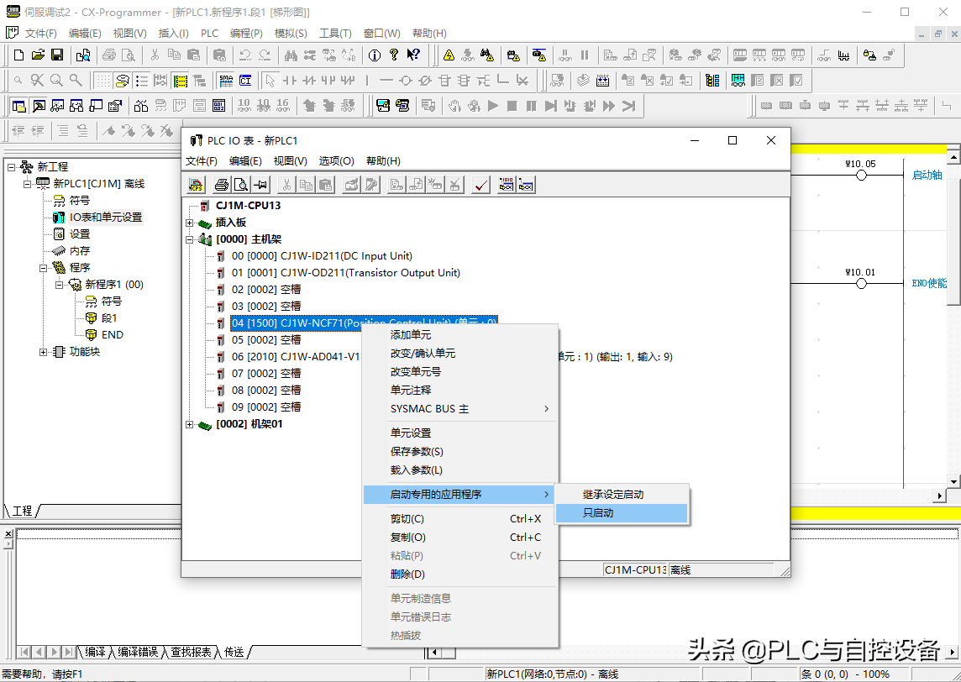
Task: Select IO表和单元设置 in project tree
Action: point(106,217)
